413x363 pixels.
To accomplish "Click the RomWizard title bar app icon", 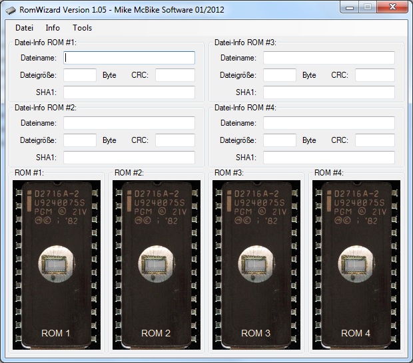I will point(10,8).
